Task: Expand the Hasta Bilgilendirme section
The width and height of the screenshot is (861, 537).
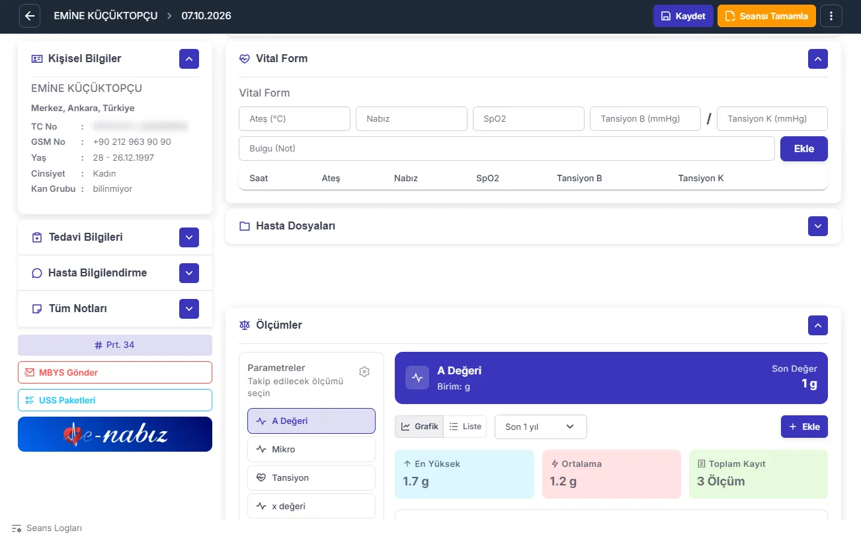Action: pos(189,273)
